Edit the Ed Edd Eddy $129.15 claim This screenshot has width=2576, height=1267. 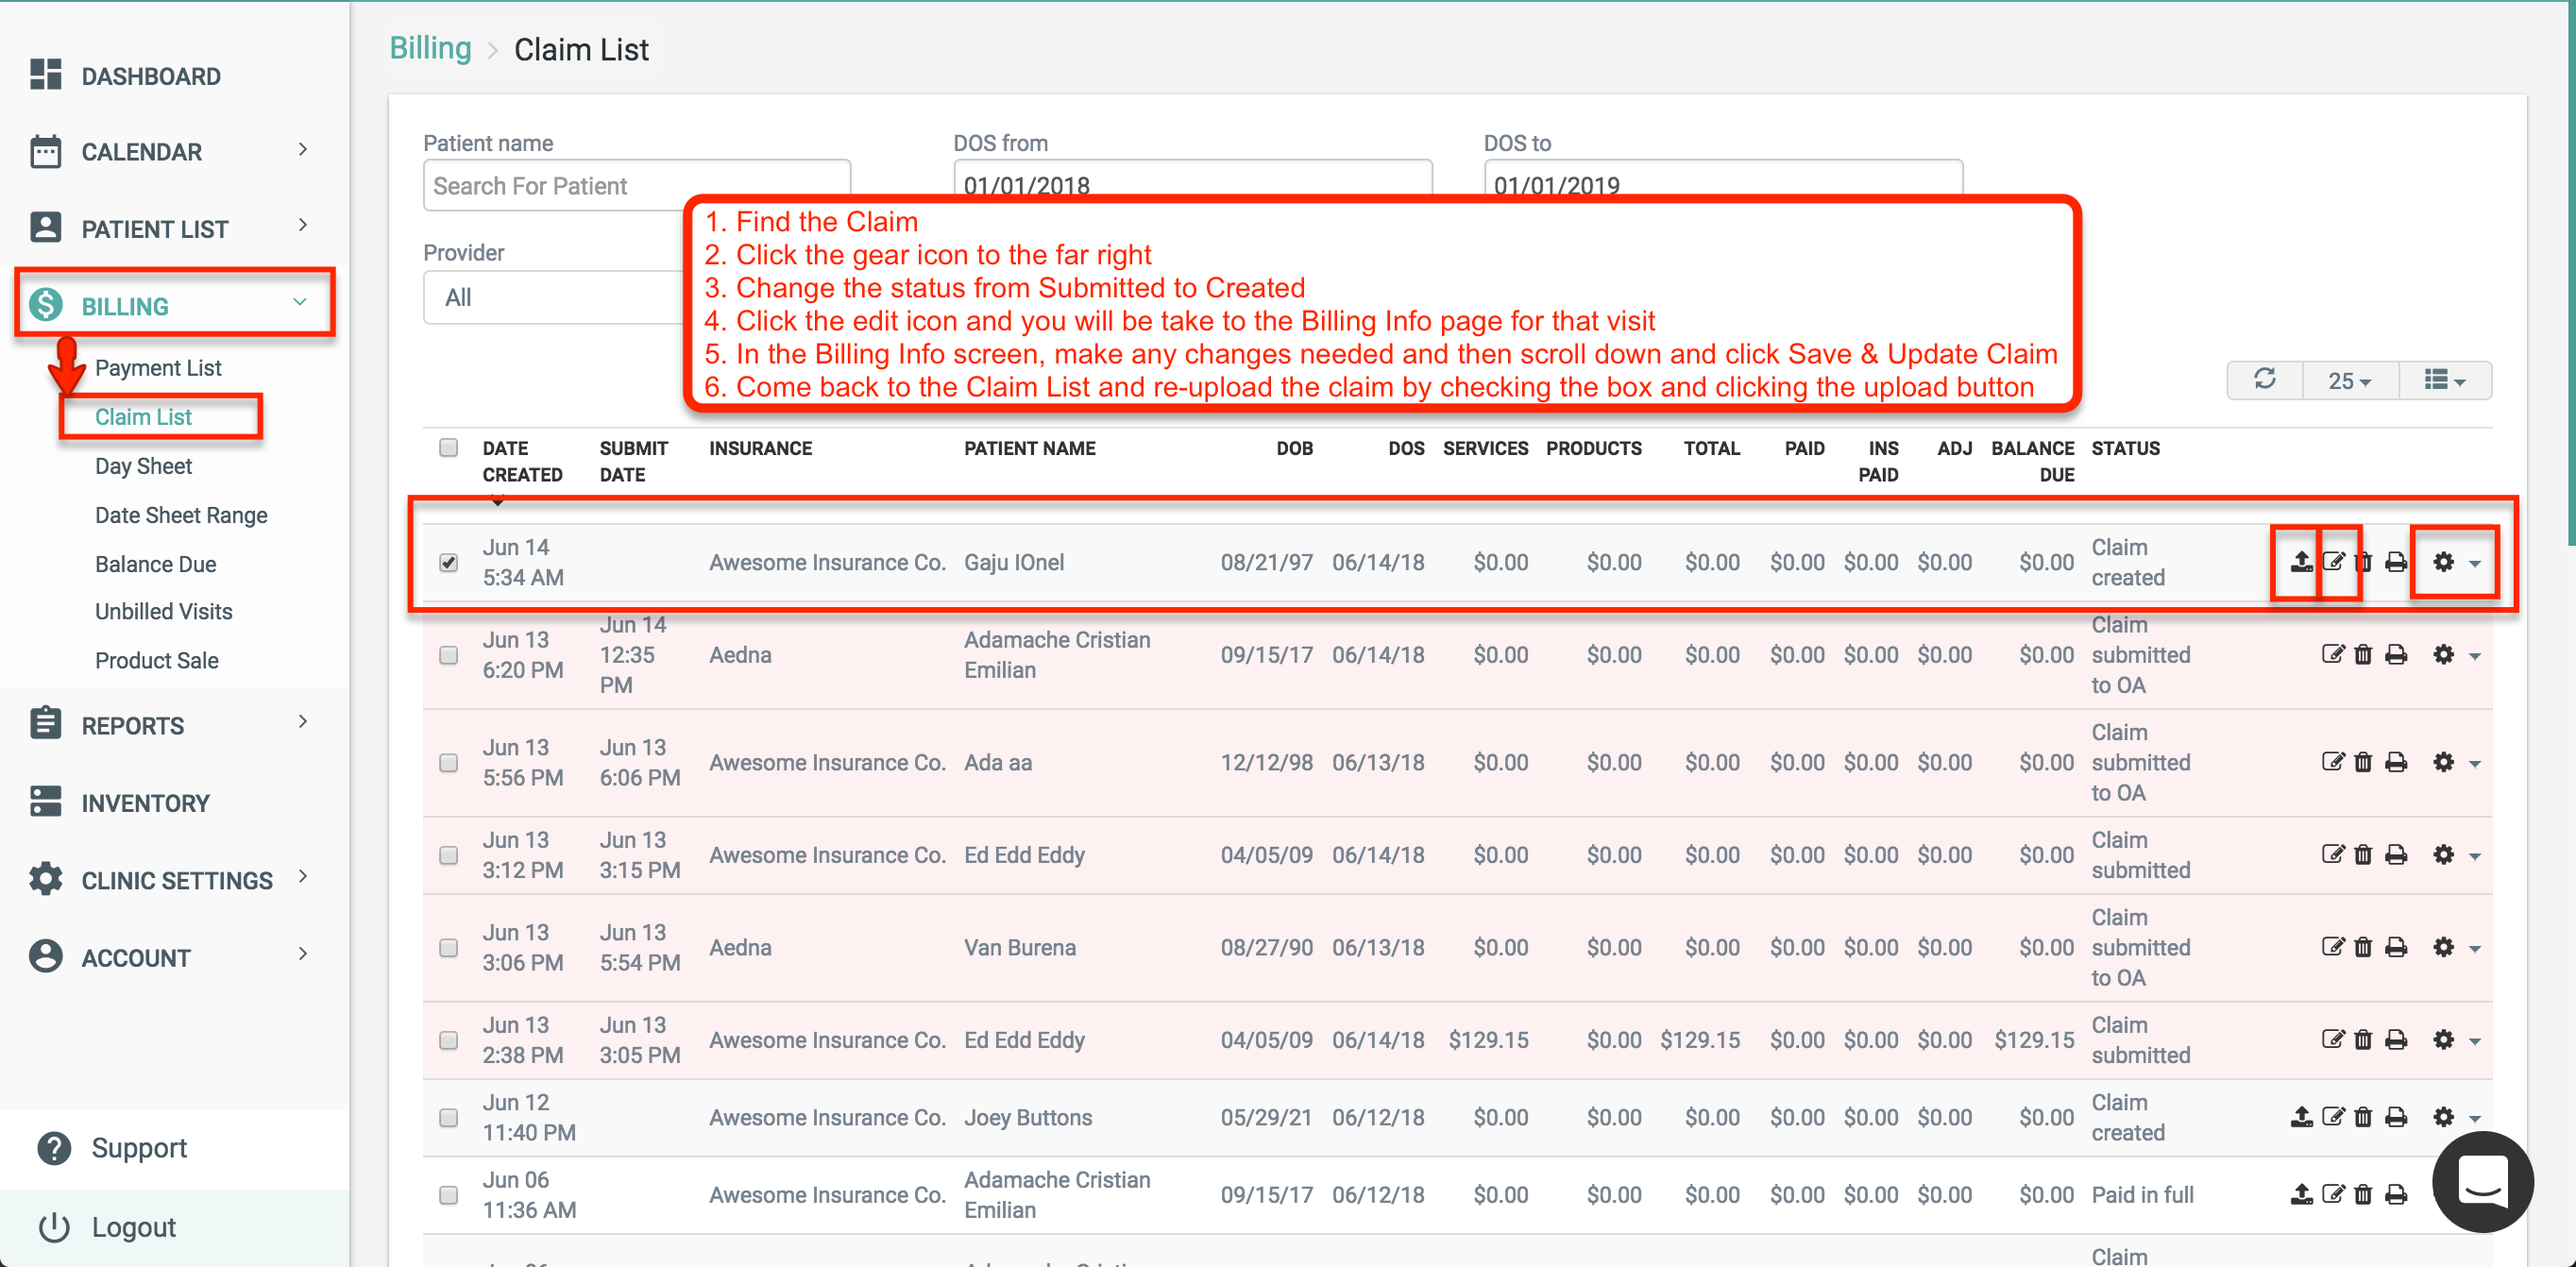[x=2333, y=1040]
